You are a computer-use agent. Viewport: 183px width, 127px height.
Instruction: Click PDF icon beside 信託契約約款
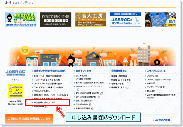[90, 105]
